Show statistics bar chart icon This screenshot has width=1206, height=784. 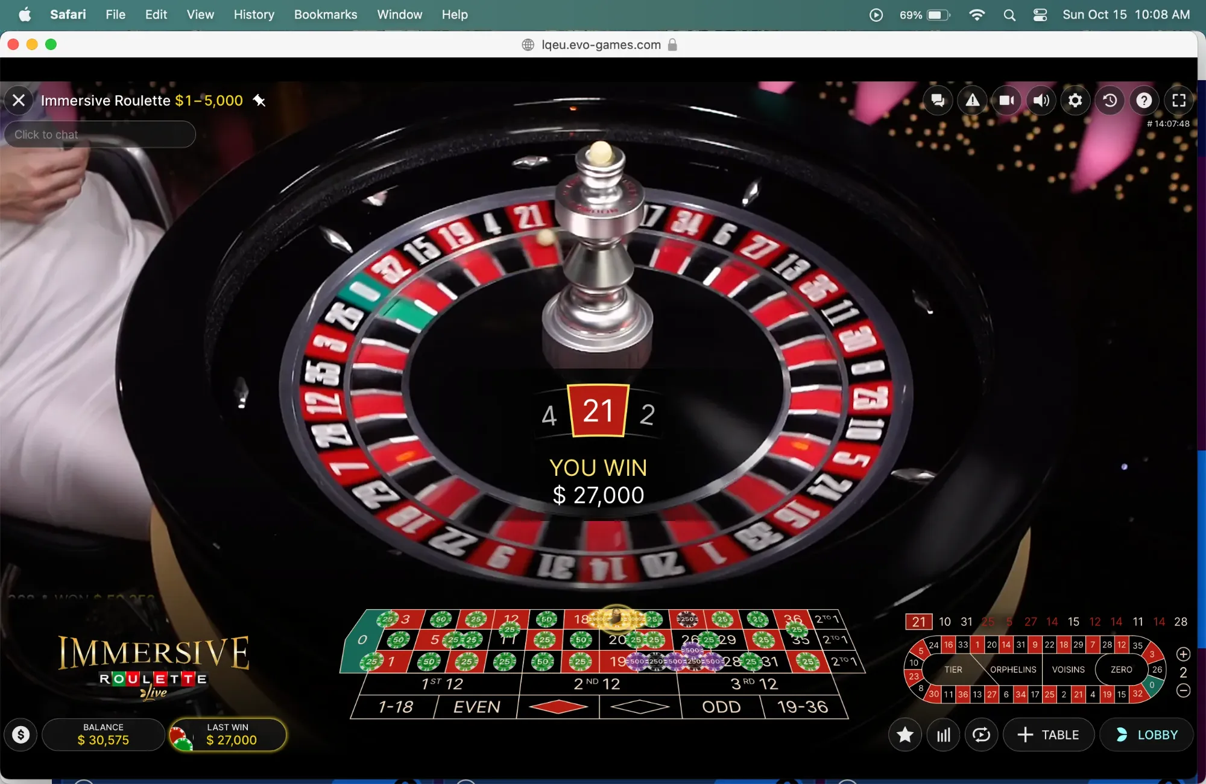click(x=944, y=735)
